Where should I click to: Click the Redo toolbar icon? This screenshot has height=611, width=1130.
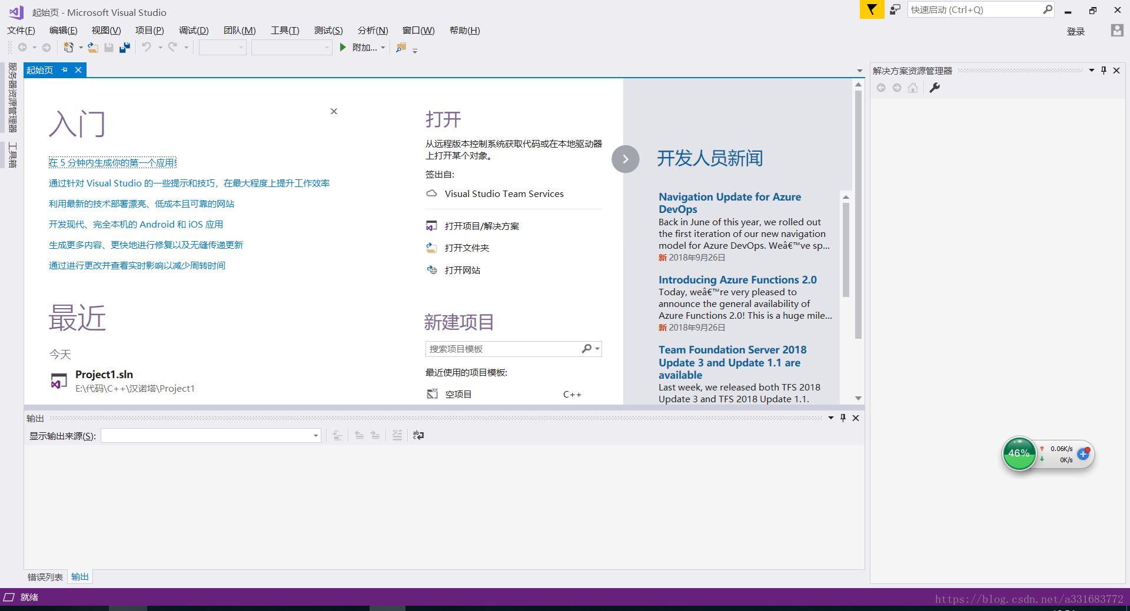pos(172,47)
